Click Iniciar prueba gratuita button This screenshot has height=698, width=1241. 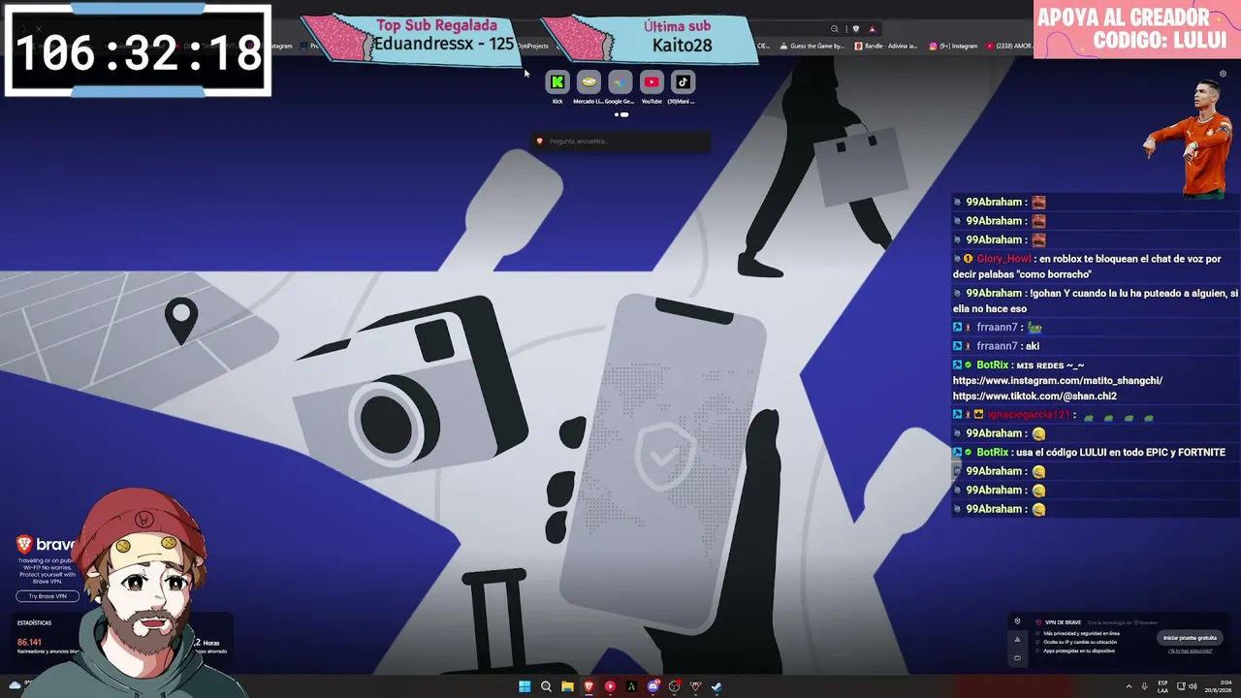click(1190, 638)
